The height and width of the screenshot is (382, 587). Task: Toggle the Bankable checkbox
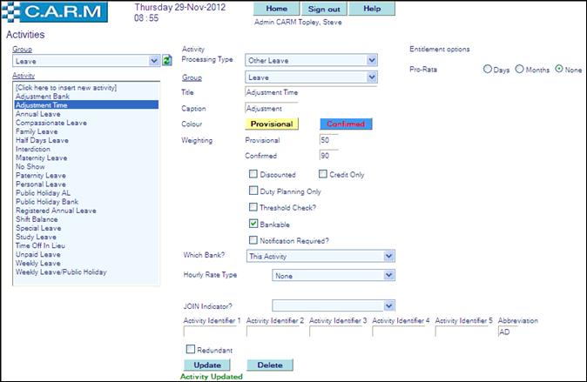coord(253,224)
